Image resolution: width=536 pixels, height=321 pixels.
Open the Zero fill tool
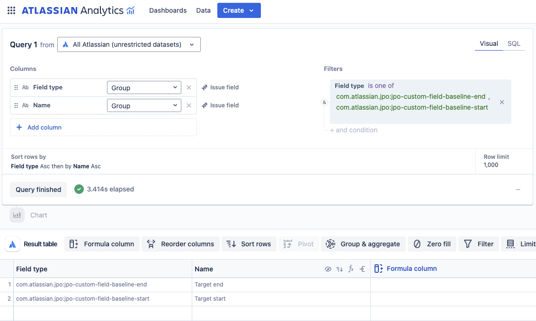point(432,244)
